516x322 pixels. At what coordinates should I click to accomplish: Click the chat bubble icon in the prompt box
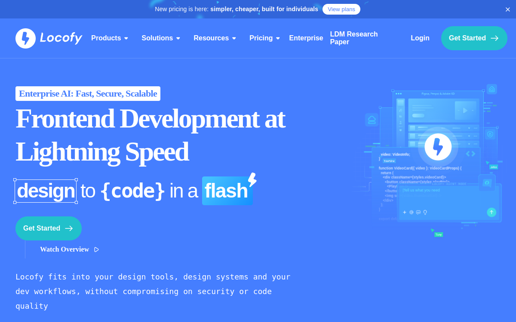point(418,212)
